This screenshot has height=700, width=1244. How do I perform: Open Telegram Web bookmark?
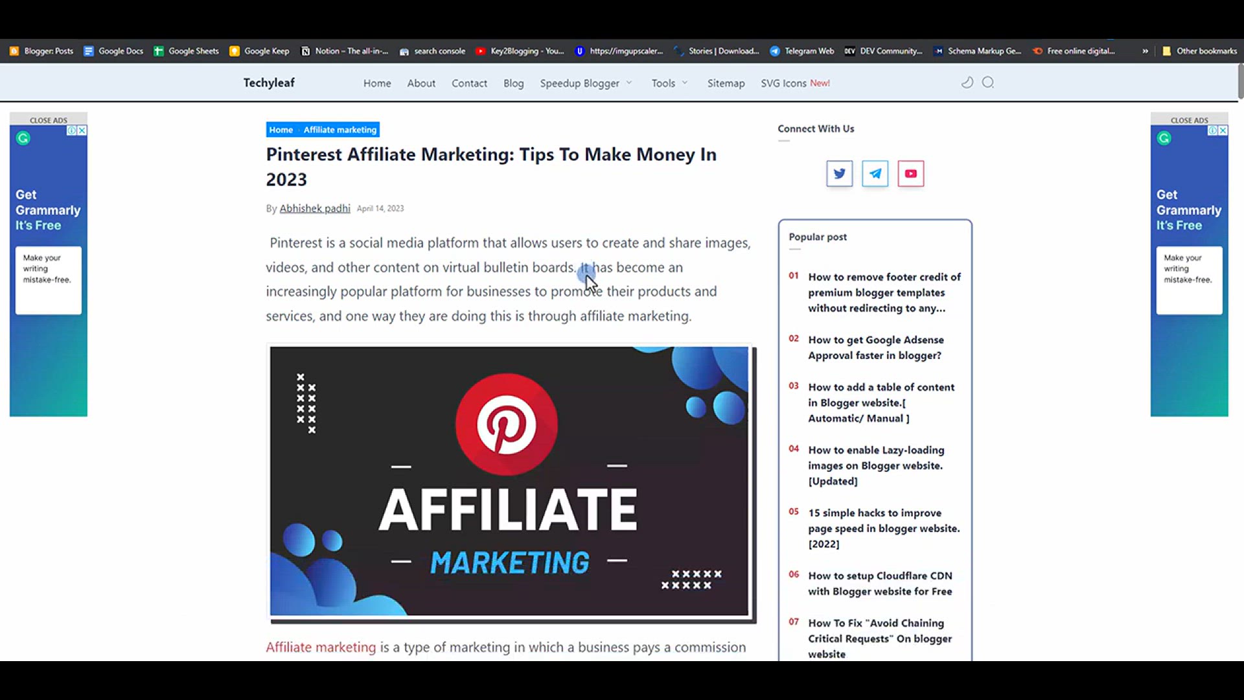click(x=801, y=51)
